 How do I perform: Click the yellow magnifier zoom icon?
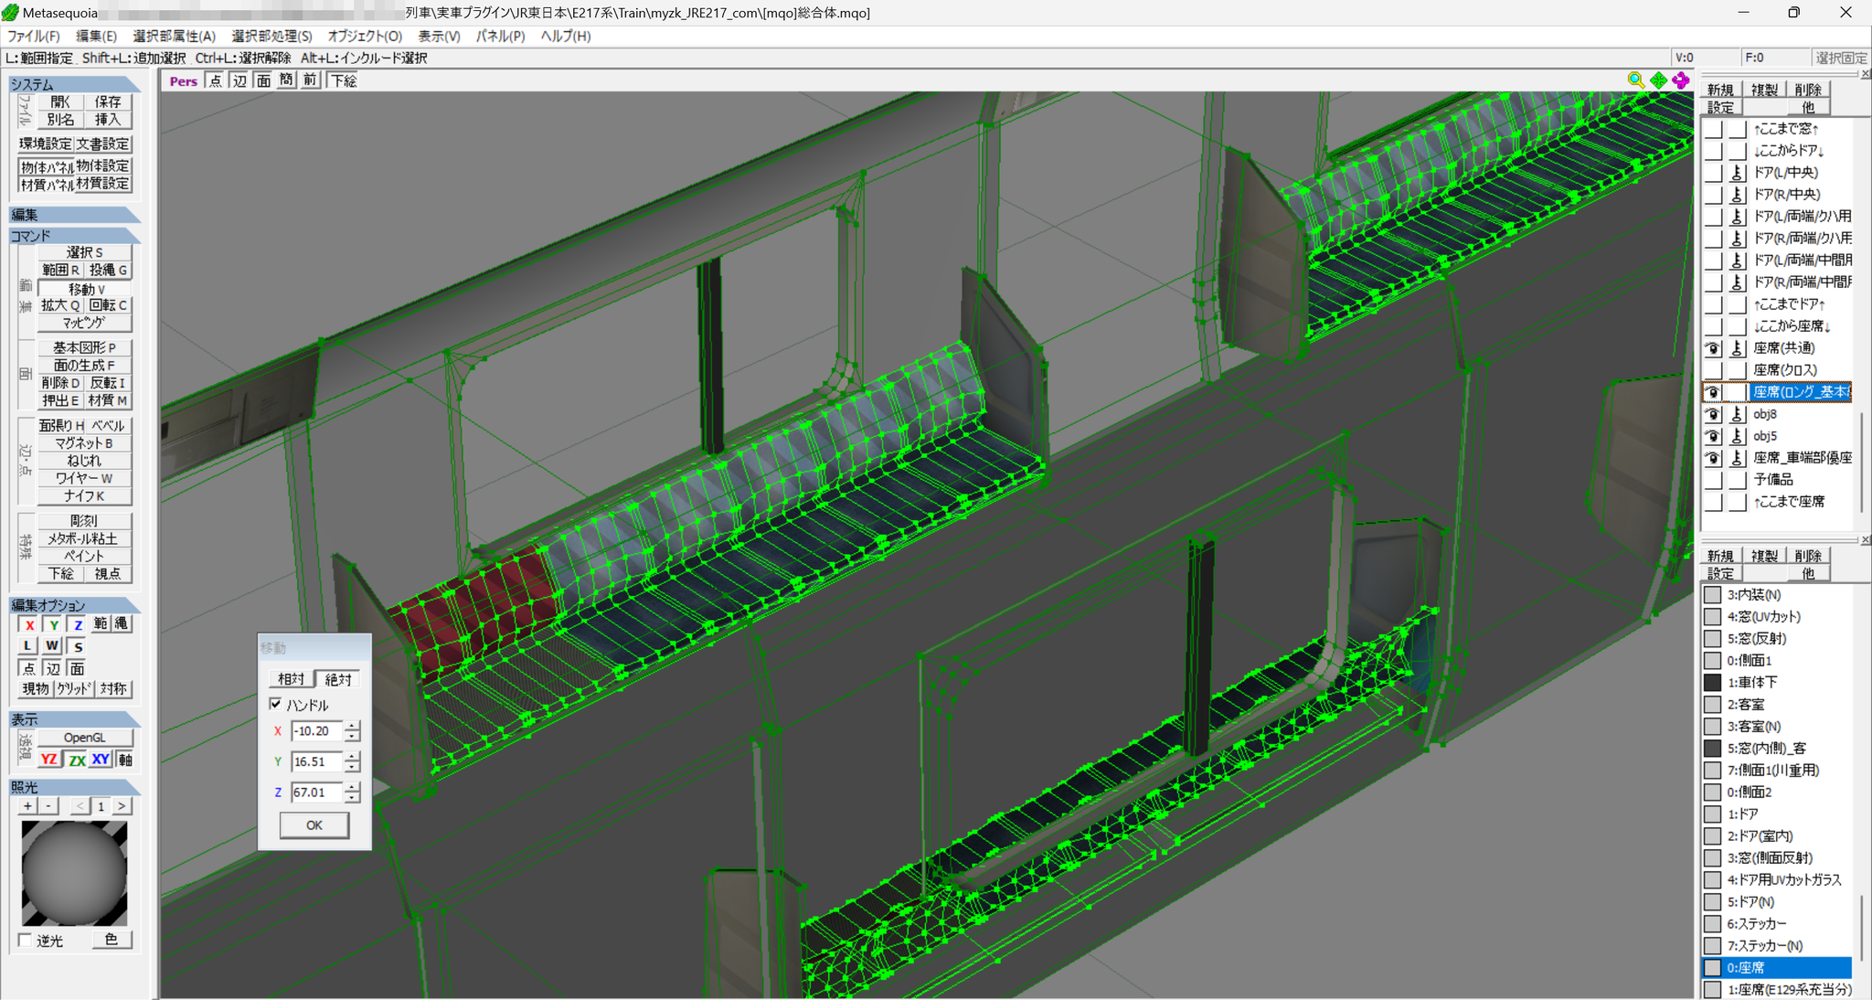(1635, 80)
